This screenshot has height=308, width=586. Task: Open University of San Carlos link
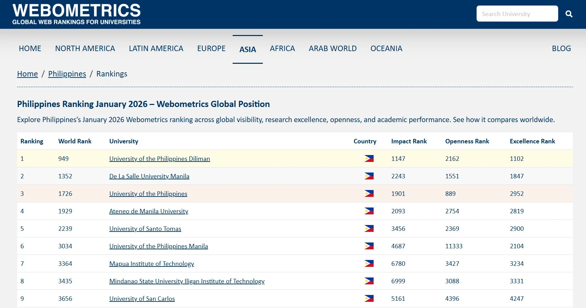coord(142,298)
